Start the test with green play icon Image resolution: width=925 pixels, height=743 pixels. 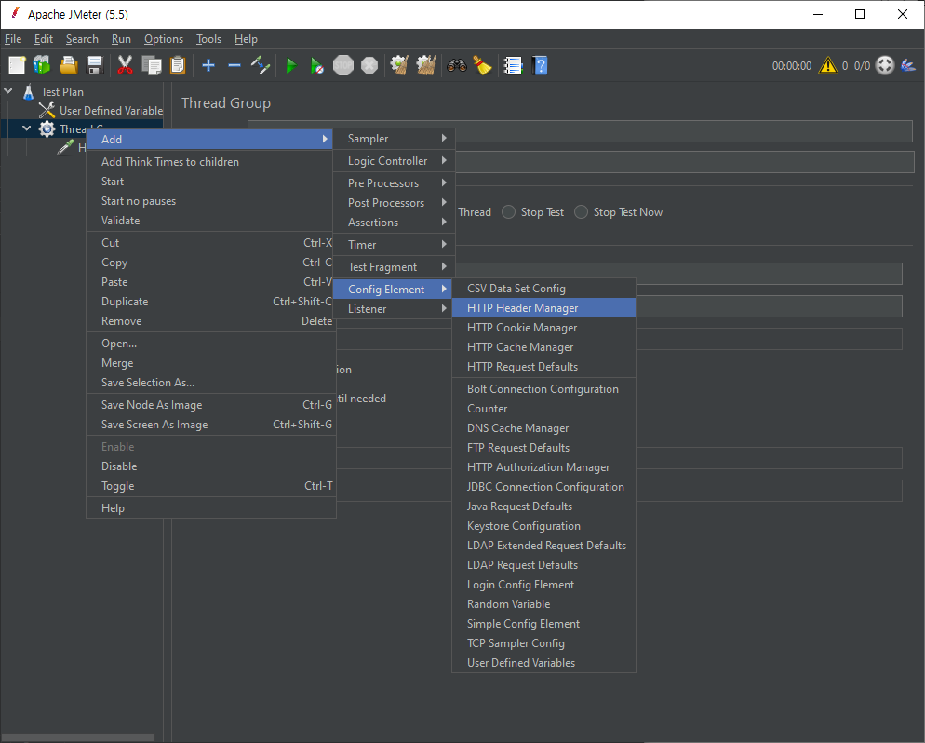pyautogui.click(x=291, y=65)
